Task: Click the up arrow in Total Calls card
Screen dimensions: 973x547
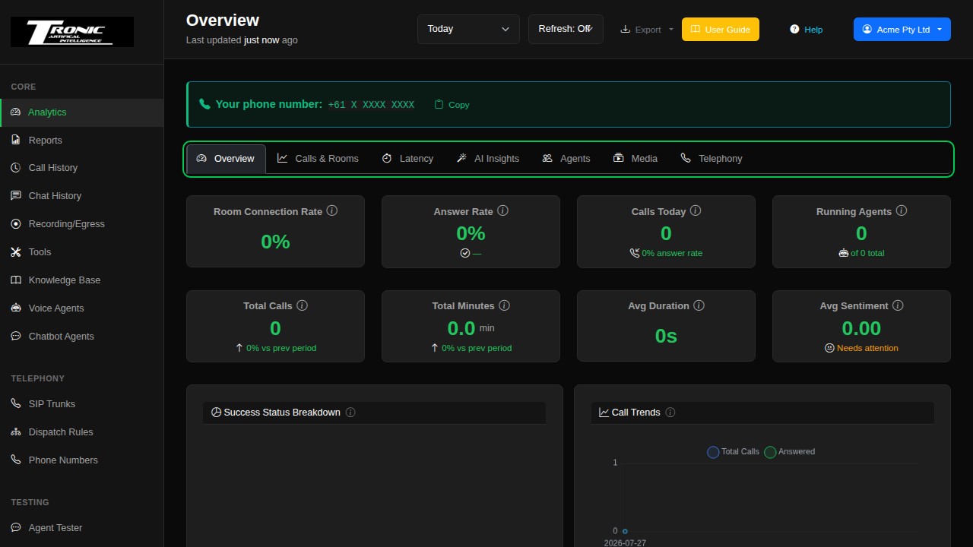Action: point(239,348)
